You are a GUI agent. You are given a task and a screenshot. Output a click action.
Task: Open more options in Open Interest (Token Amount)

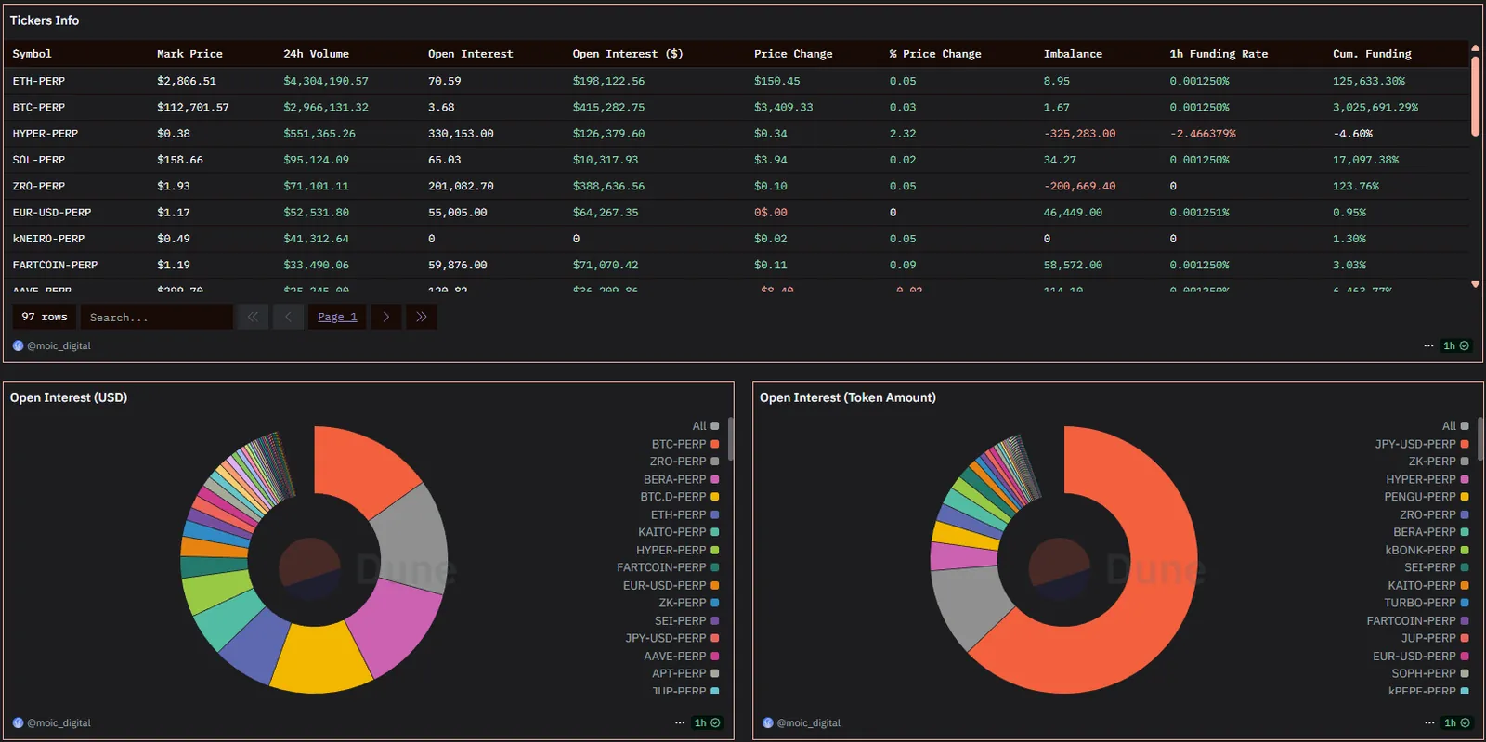click(1429, 722)
